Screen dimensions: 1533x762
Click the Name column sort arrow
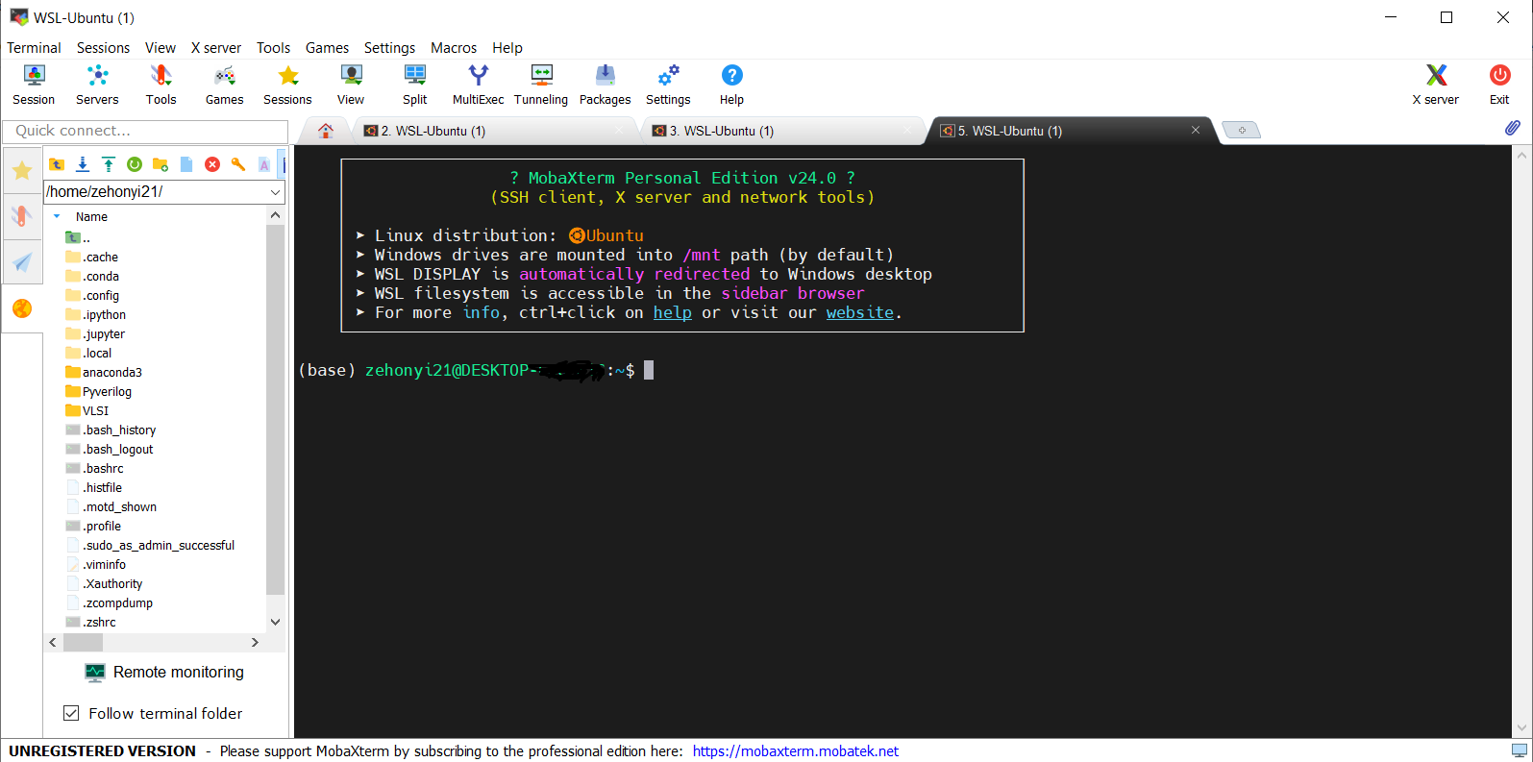click(57, 216)
